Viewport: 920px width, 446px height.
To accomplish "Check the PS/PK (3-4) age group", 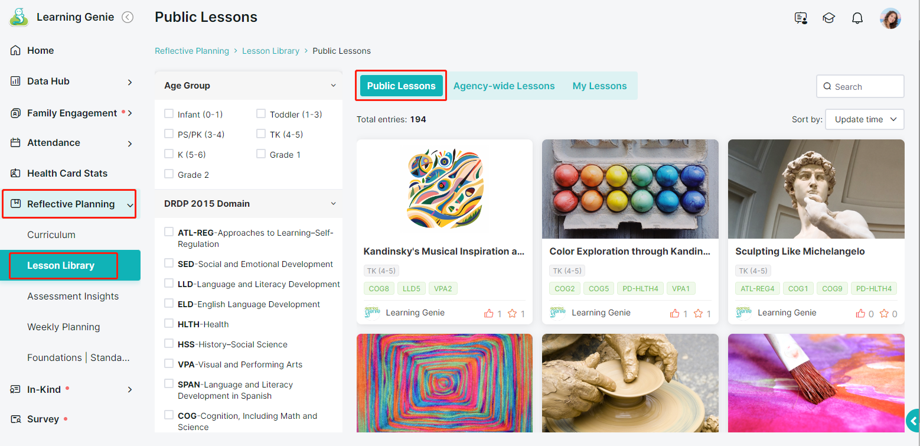I will pyautogui.click(x=169, y=134).
